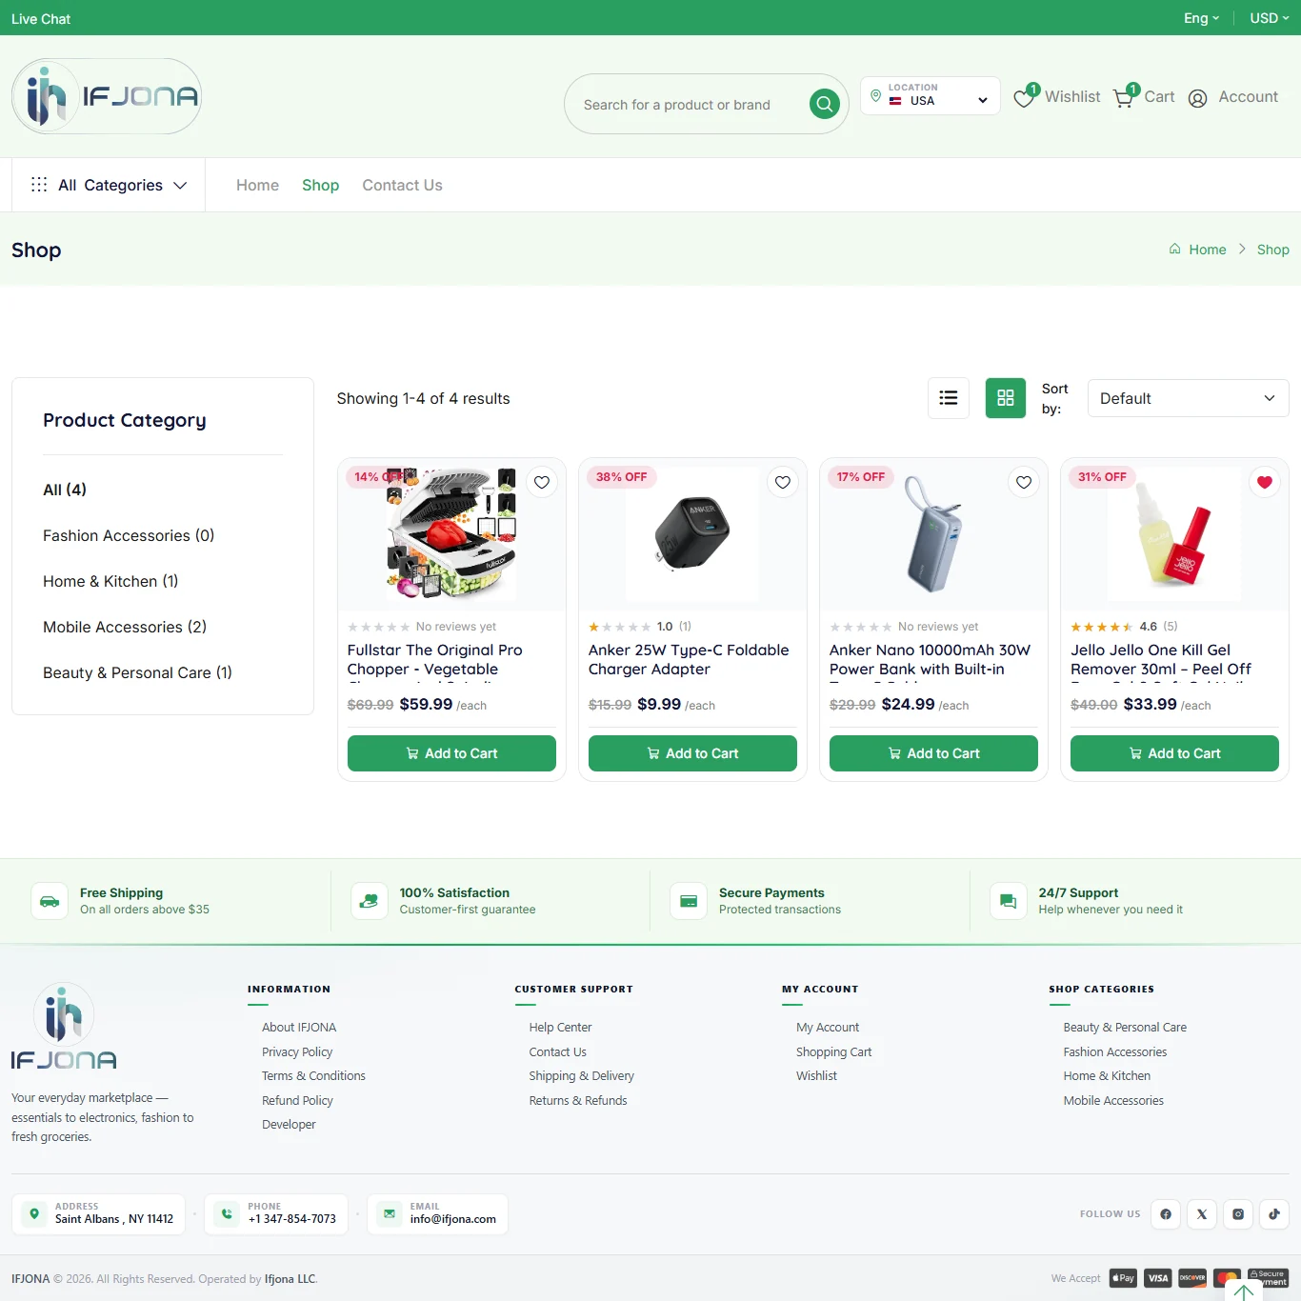Filter by Home & Kitchen category

pyautogui.click(x=110, y=581)
